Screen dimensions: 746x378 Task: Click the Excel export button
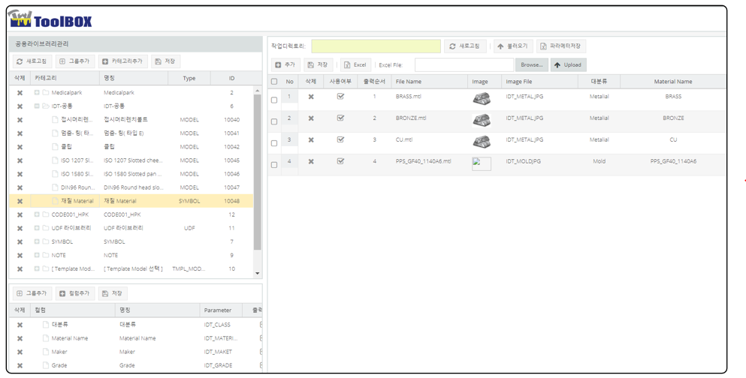(355, 64)
